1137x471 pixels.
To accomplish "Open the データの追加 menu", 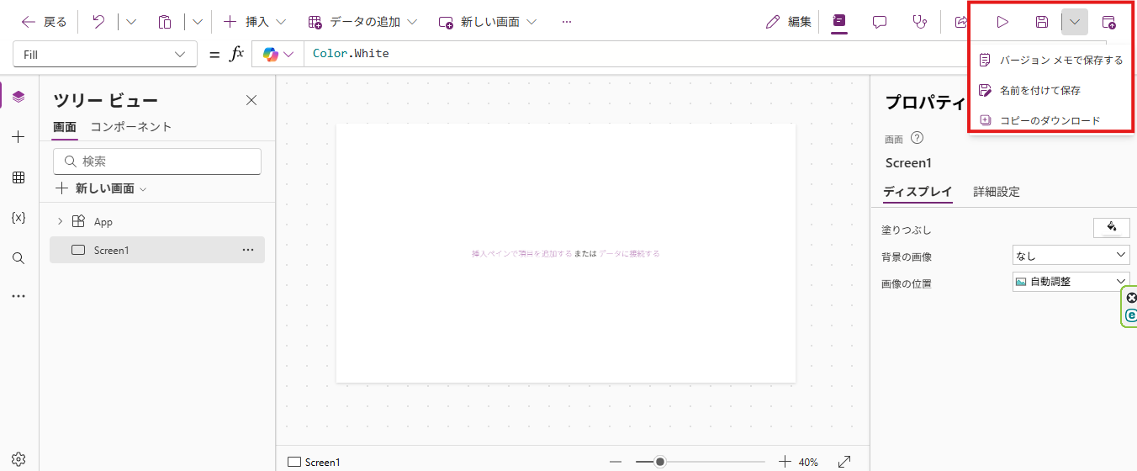I will coord(362,22).
